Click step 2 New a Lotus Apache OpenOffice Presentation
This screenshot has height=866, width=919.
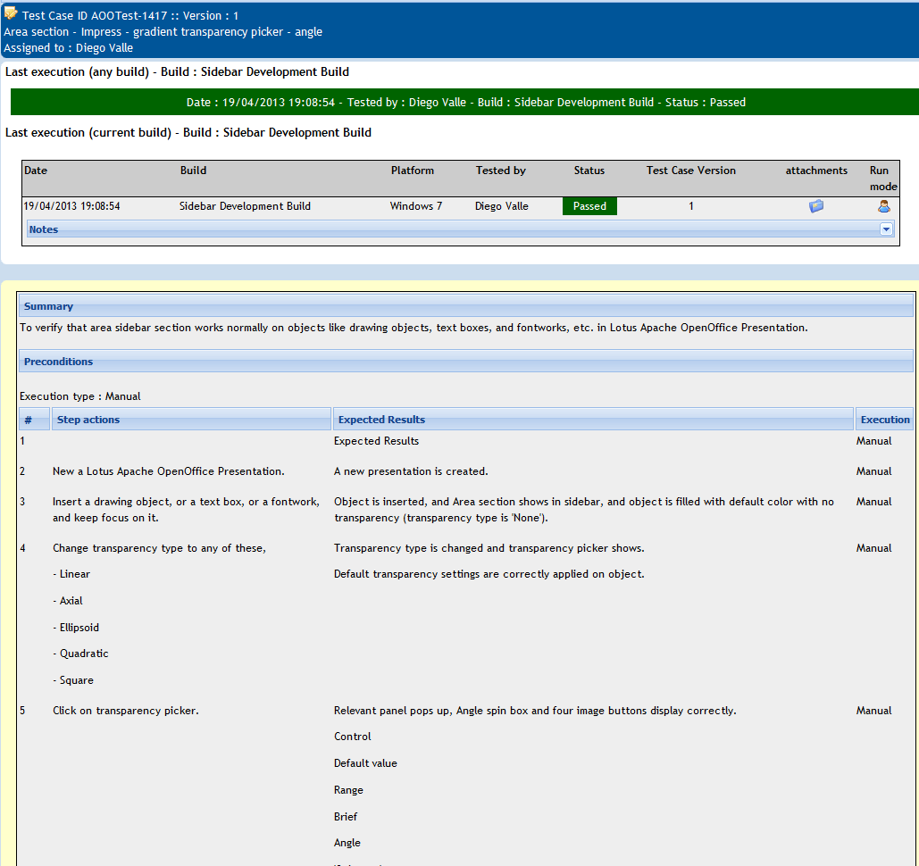pyautogui.click(x=169, y=471)
